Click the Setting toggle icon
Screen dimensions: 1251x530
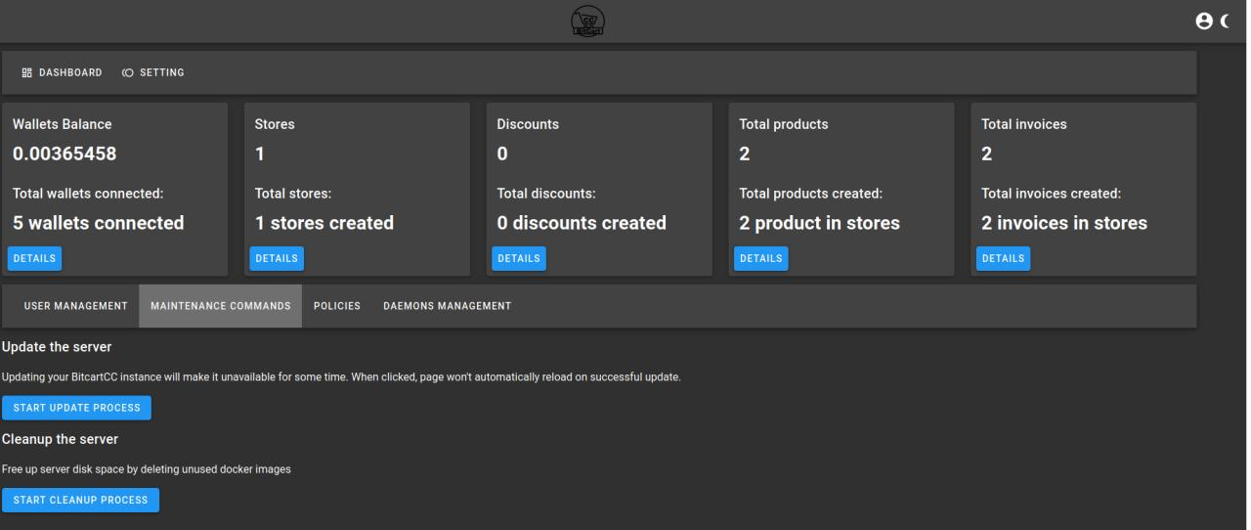128,72
